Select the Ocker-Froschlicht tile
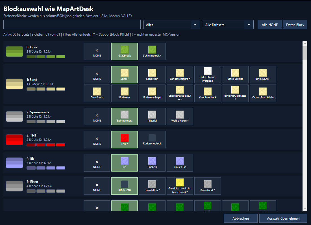 263,93
